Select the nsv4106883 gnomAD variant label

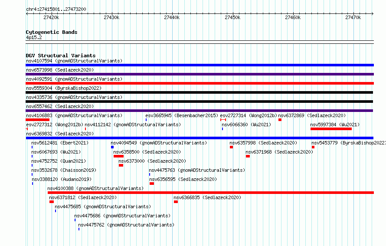(x=74, y=115)
